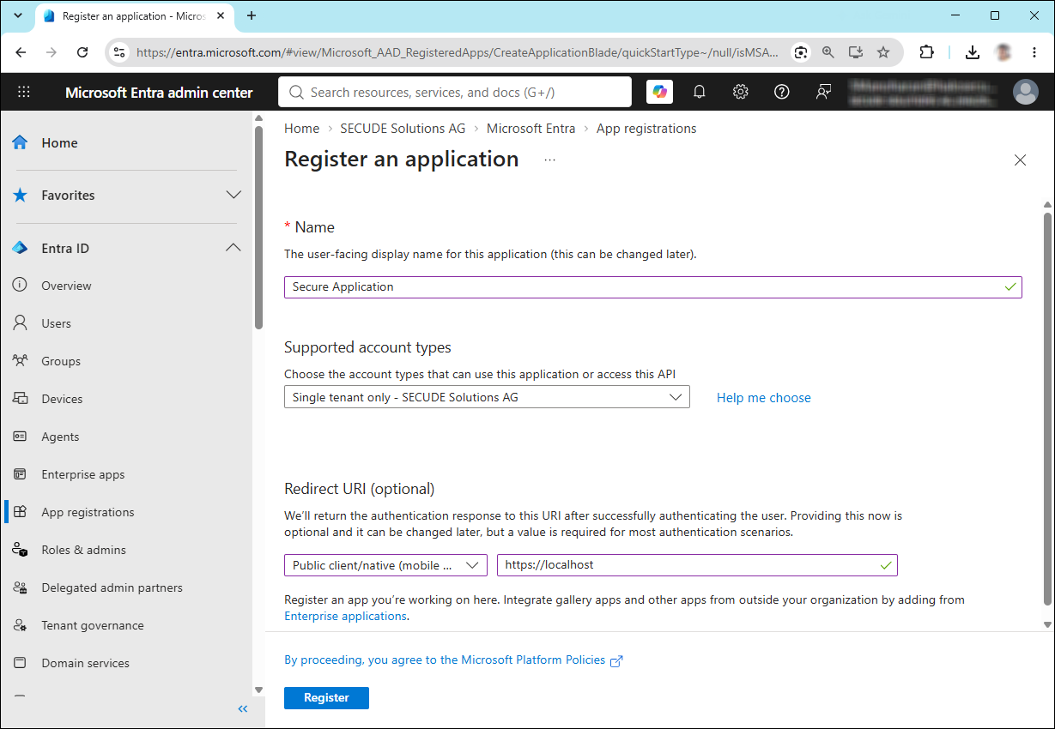Screen dimensions: 1055x729
Task: Open the Microsoft Platform Policies link
Action: click(453, 660)
